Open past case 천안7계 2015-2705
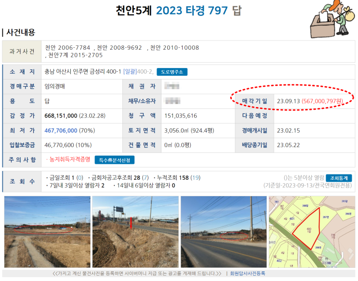This screenshot has width=358, height=281. point(75,55)
